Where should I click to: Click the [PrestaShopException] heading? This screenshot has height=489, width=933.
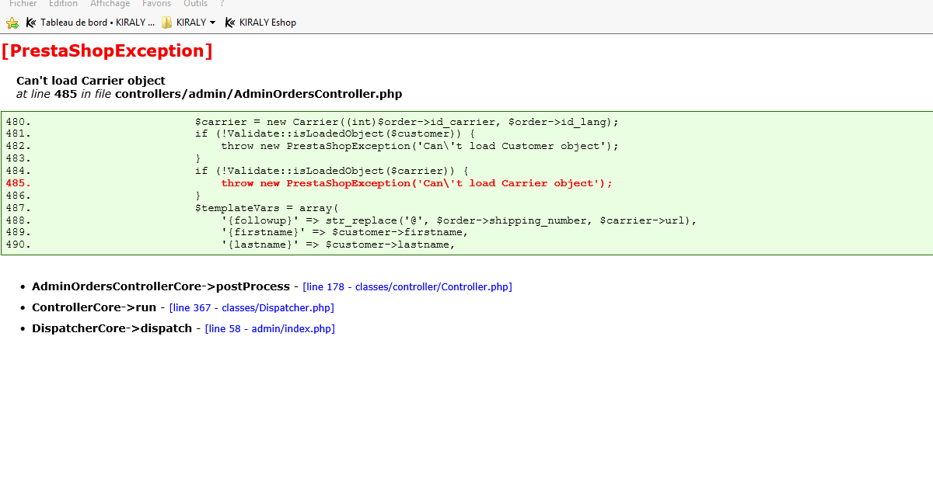click(x=107, y=51)
